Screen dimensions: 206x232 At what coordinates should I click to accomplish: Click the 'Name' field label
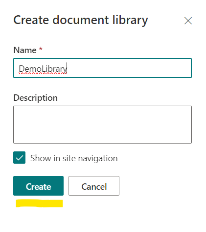(x=25, y=50)
